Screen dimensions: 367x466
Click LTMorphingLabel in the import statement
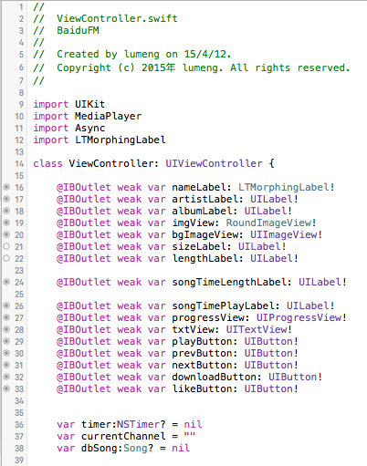click(121, 140)
